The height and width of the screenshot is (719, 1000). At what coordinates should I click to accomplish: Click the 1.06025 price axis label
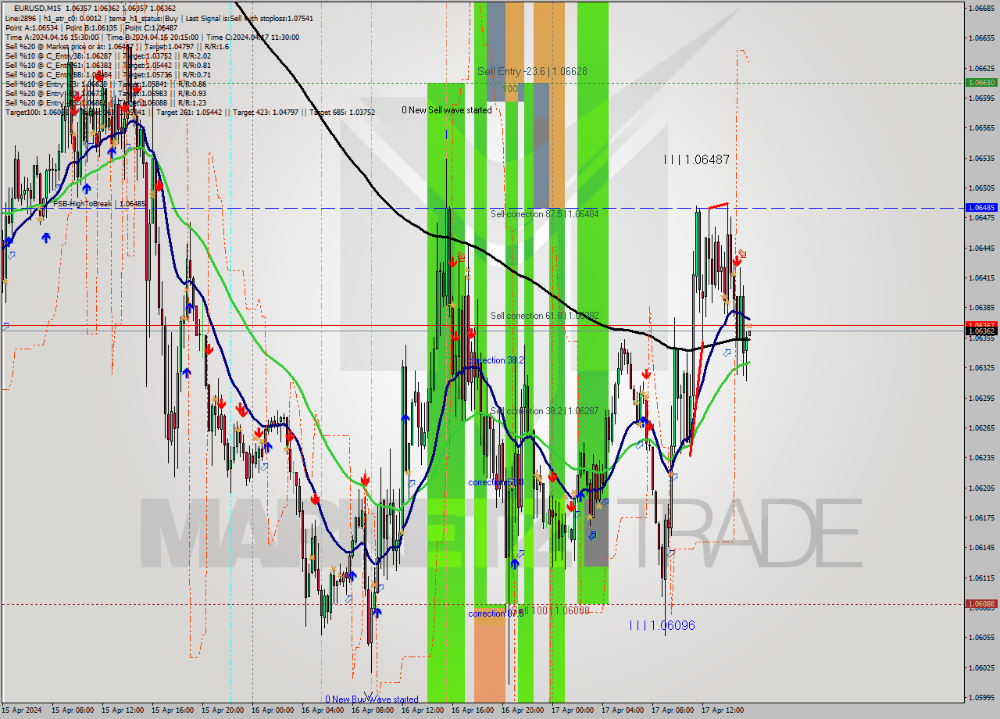[981, 667]
